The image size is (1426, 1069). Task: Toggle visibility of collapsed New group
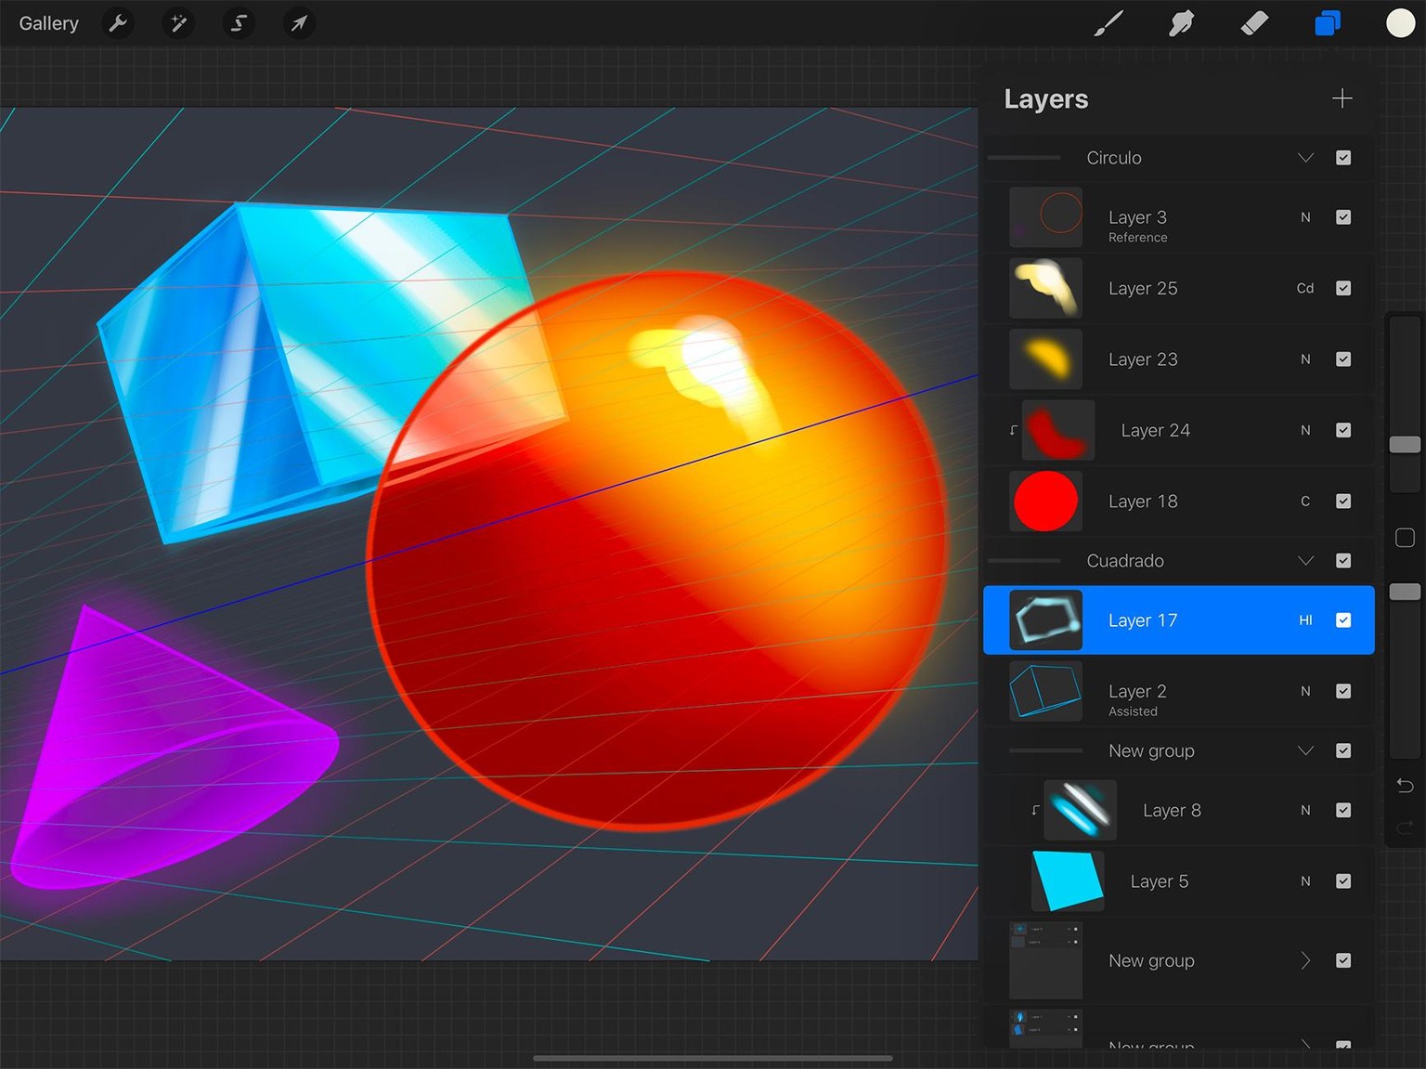click(1343, 960)
